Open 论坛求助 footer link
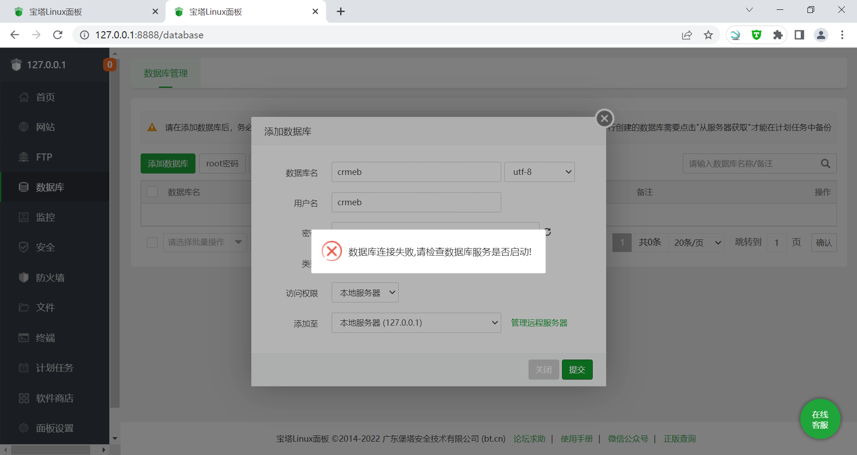This screenshot has width=857, height=455. coord(529,438)
